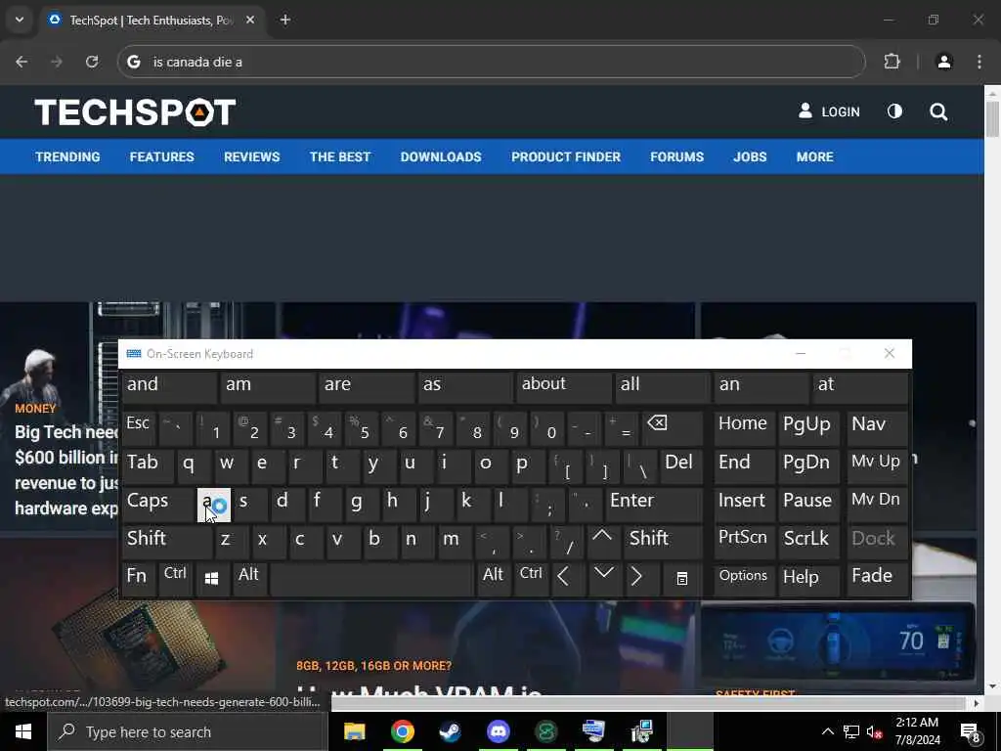Choose 'about' word suggestion on keyboard
This screenshot has height=751, width=1001.
tap(564, 387)
